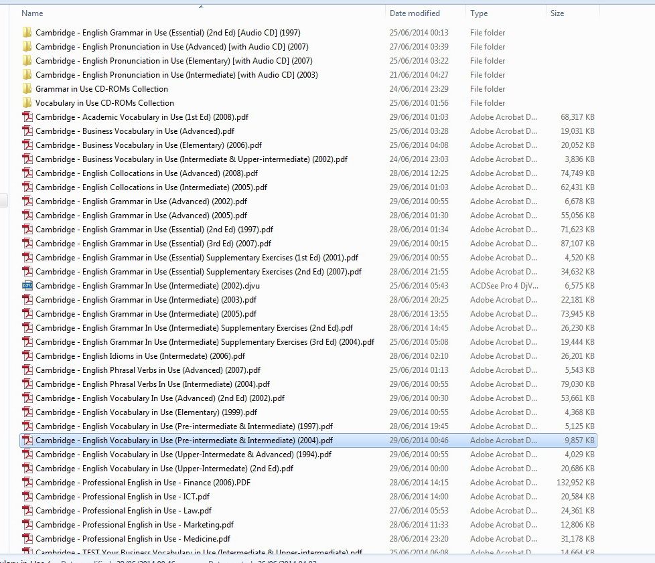Click the 74,749 KB size value
655x563 pixels.
click(x=578, y=173)
